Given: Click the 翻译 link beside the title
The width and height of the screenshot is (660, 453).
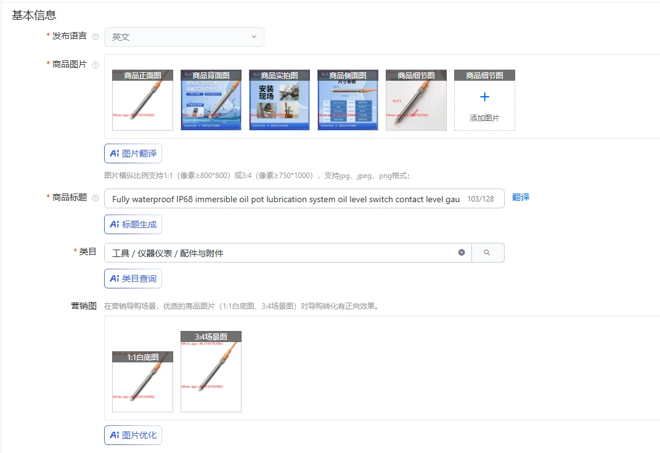Looking at the screenshot, I should pyautogui.click(x=521, y=197).
